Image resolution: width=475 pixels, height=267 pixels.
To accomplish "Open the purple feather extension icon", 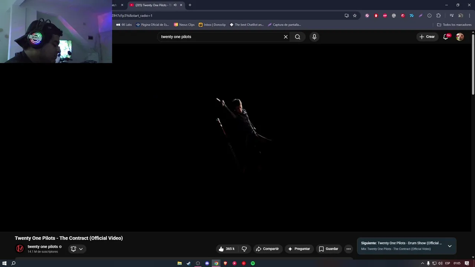I will [420, 16].
